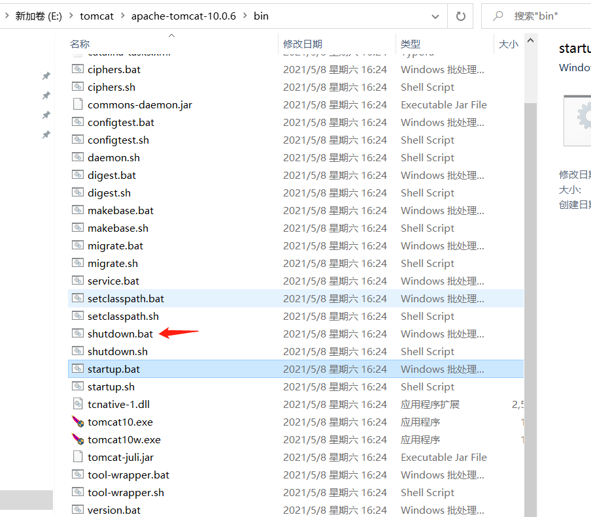
Task: Click the tool-wrapper.bat file icon
Action: [78, 474]
